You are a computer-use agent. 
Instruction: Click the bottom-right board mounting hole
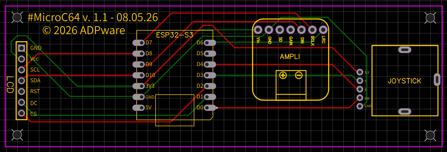pos(430,135)
